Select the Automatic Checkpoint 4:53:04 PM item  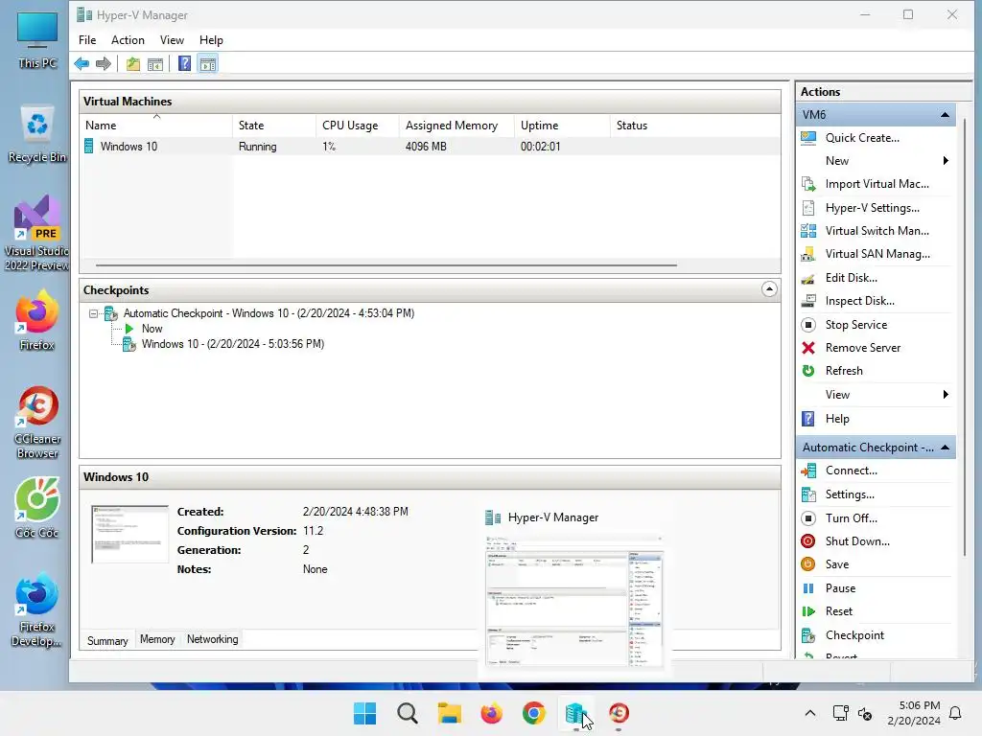click(269, 313)
